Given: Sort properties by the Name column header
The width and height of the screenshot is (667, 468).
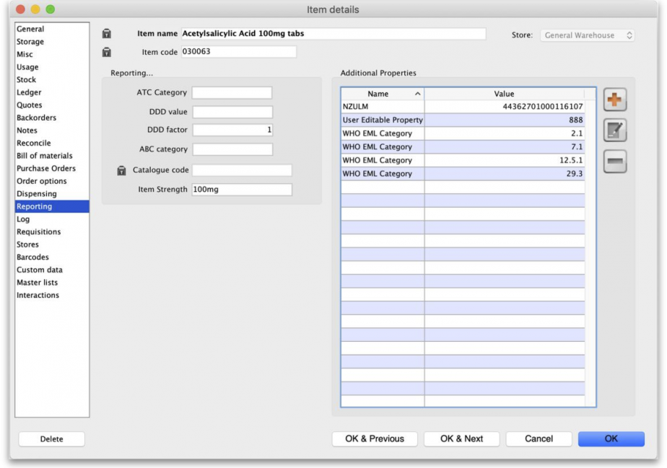Looking at the screenshot, I should point(382,94).
